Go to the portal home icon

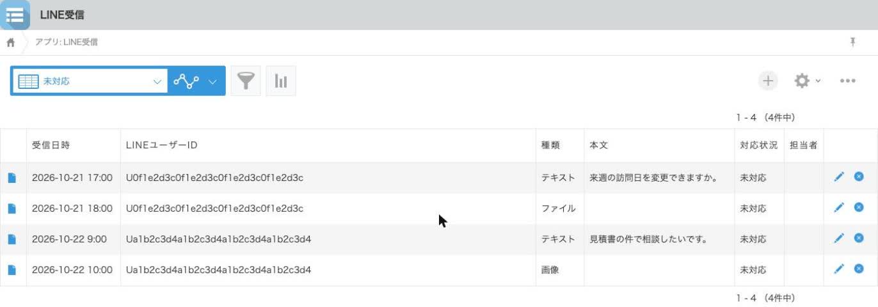[10, 42]
